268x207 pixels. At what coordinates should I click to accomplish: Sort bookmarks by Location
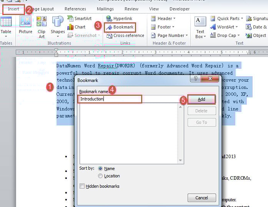point(100,176)
